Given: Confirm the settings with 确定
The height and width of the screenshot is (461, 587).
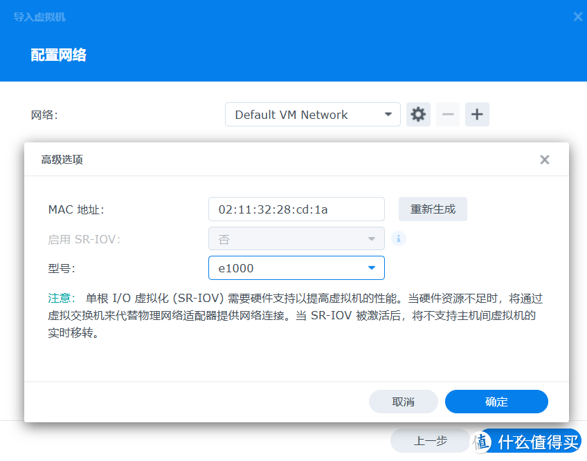Looking at the screenshot, I should click(x=496, y=401).
